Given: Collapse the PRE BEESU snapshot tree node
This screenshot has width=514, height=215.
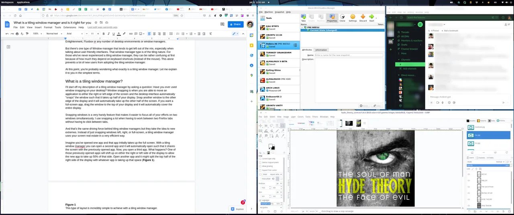Looking at the screenshot, I should point(302,27).
